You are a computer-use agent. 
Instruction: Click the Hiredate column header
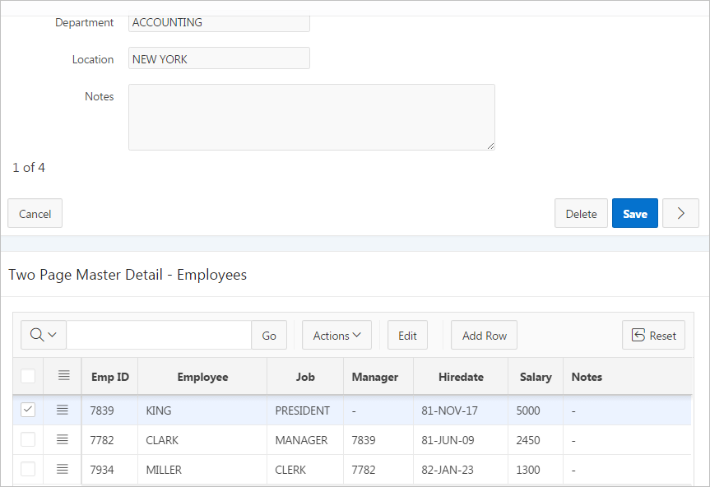[461, 377]
